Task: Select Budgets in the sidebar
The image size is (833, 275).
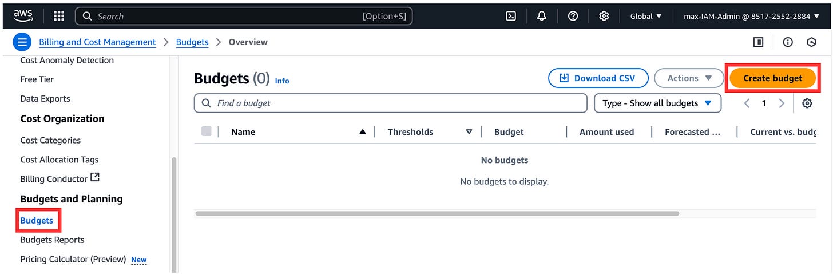Action: pos(37,221)
